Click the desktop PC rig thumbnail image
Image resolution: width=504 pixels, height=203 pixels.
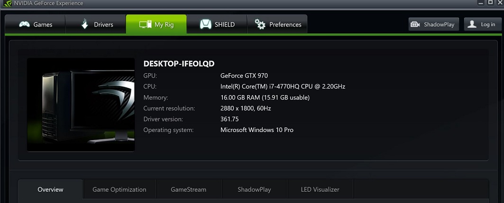(x=81, y=105)
